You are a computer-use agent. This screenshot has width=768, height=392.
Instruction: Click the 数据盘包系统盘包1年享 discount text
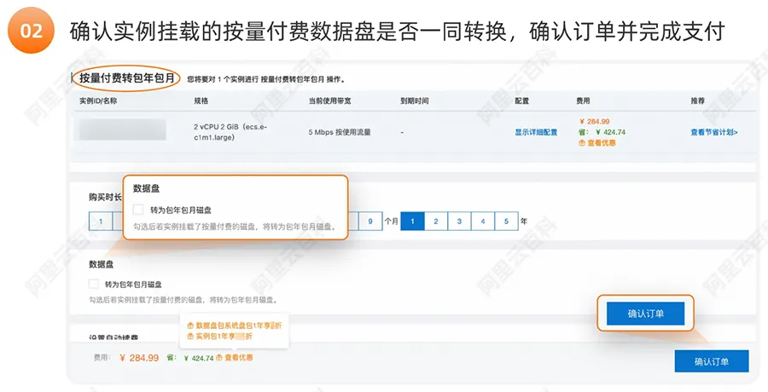click(239, 326)
